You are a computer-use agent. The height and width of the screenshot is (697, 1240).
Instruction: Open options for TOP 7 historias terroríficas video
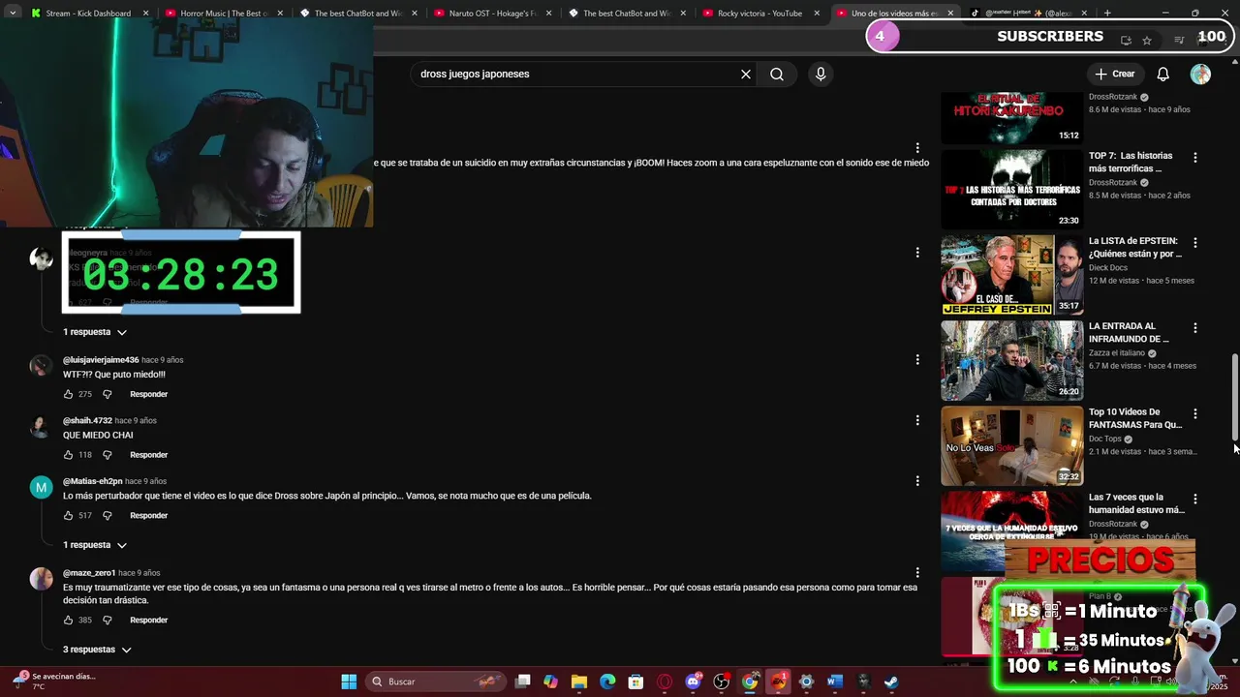pyautogui.click(x=1194, y=157)
